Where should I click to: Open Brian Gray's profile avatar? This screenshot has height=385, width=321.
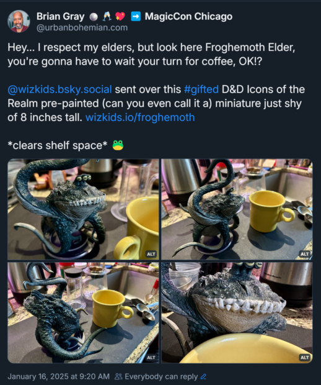click(x=19, y=21)
